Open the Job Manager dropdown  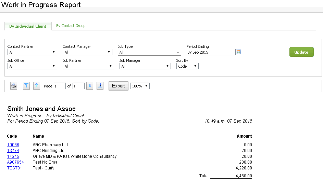(x=145, y=66)
